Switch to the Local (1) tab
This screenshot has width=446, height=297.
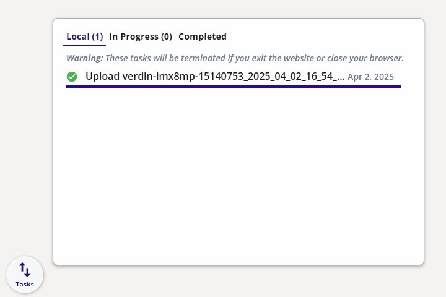[84, 37]
